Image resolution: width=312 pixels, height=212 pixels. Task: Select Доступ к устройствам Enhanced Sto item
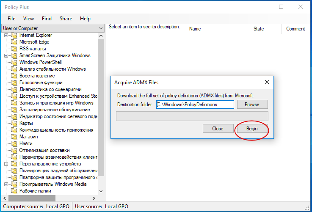pos(58,96)
